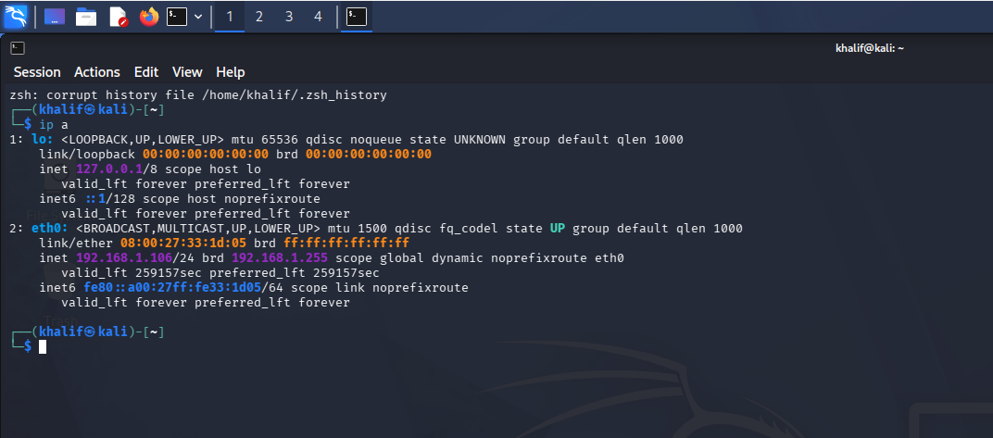
Task: Open the Edit menu
Action: 146,72
